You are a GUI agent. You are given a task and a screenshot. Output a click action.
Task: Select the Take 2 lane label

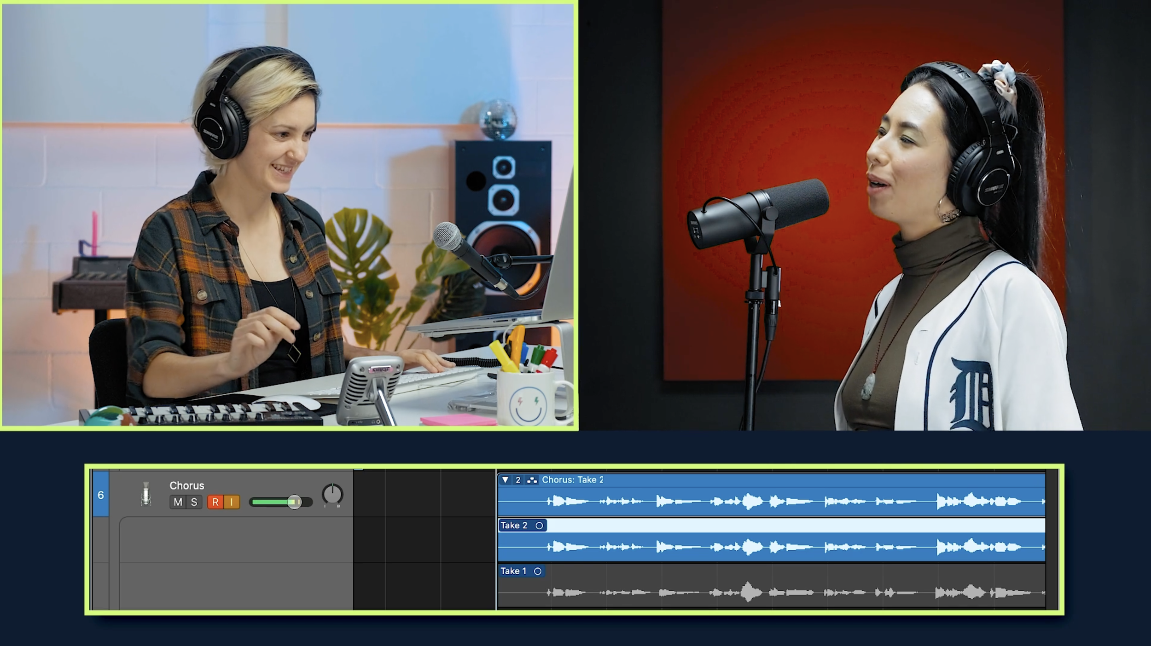(x=513, y=525)
